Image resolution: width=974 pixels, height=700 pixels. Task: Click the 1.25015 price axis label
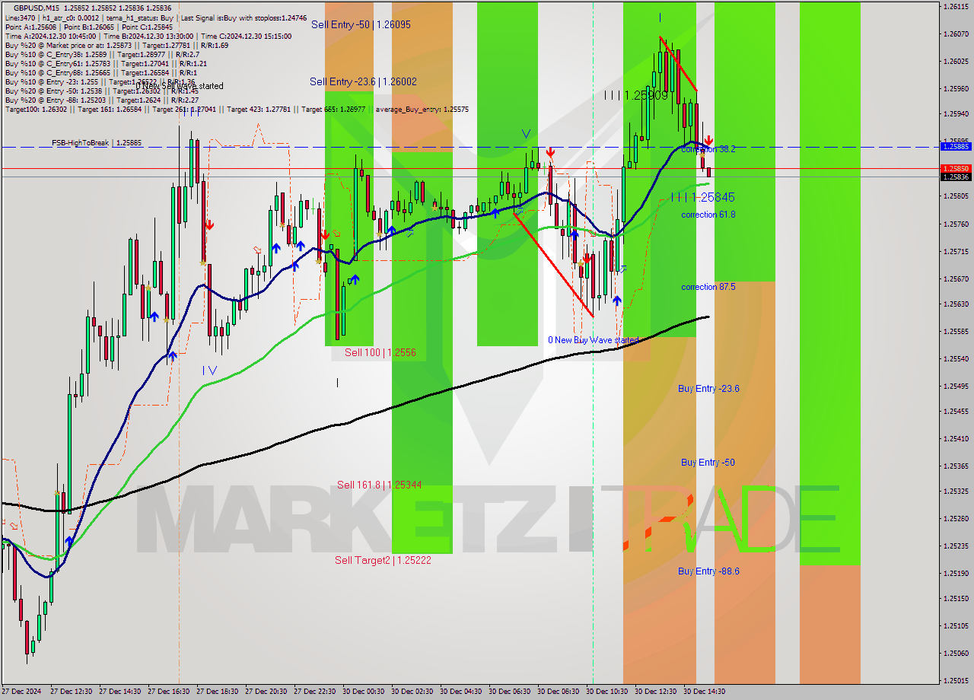click(956, 680)
